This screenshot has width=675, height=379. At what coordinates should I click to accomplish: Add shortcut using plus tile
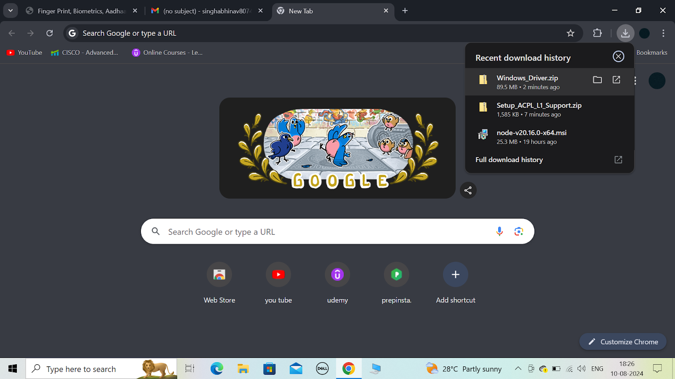pyautogui.click(x=456, y=283)
